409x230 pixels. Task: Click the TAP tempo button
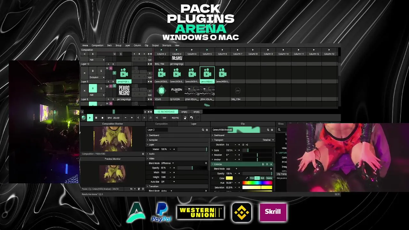tap(164, 118)
